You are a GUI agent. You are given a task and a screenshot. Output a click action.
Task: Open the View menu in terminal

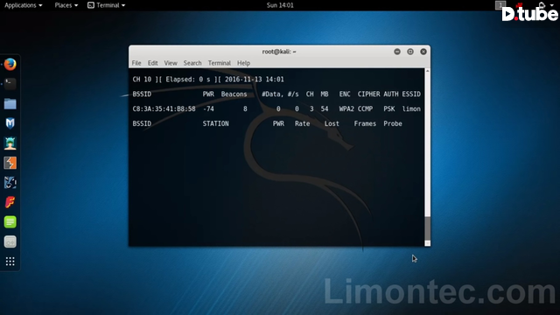point(171,63)
